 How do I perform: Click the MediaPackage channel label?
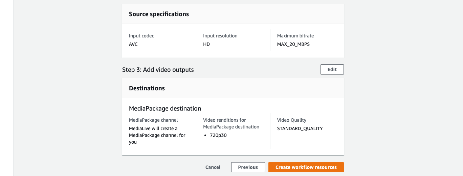[x=153, y=120]
